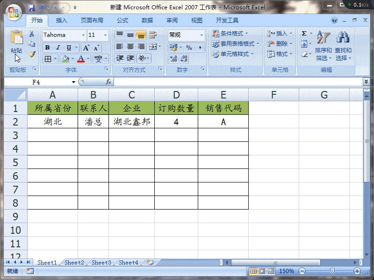
Task: Open the fill color dropdown arrow
Action: pos(72,58)
